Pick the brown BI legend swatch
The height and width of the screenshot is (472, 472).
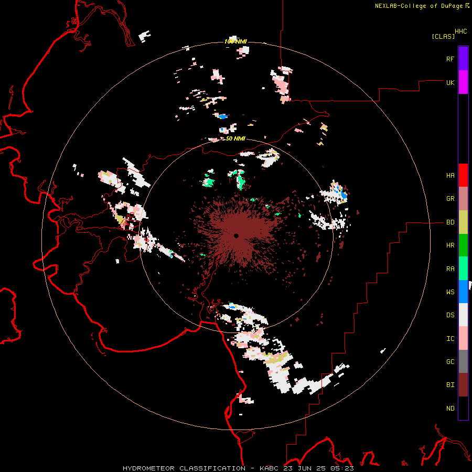tap(463, 385)
